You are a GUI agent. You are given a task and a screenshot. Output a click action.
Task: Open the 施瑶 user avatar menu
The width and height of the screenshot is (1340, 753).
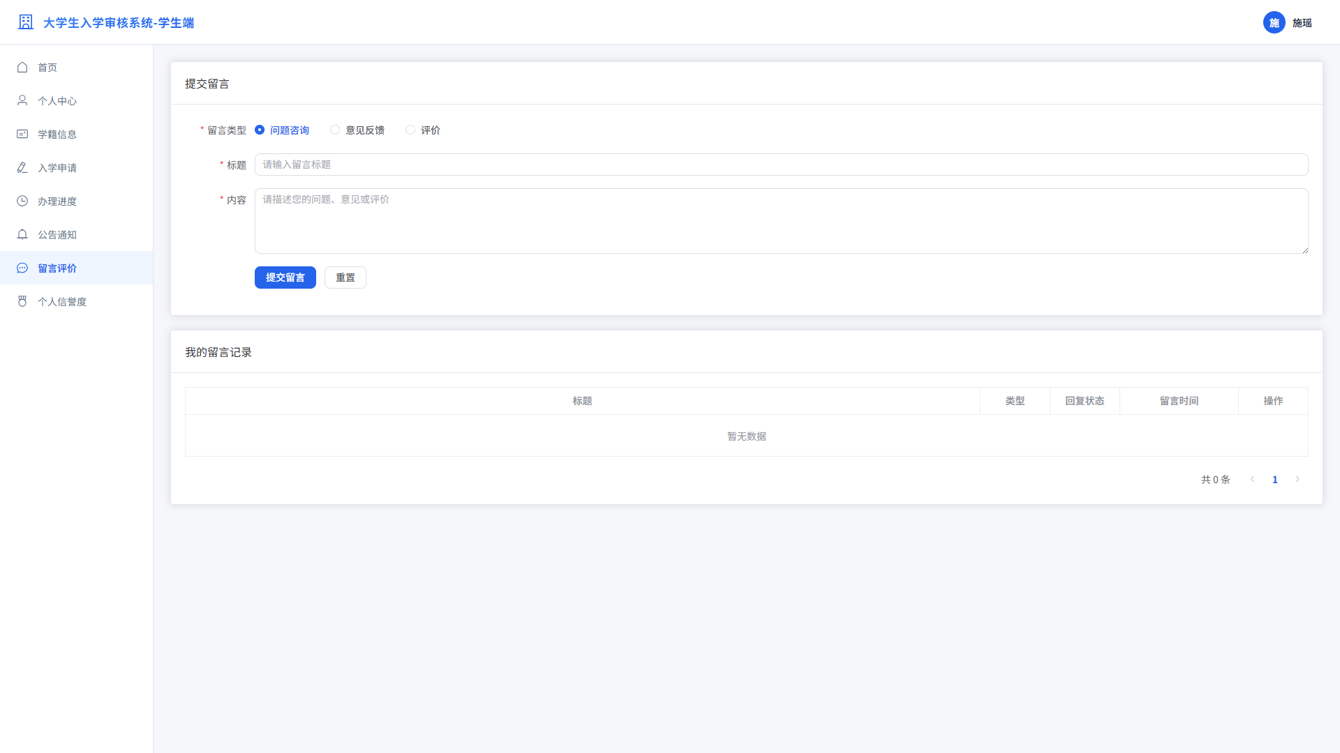[1274, 22]
